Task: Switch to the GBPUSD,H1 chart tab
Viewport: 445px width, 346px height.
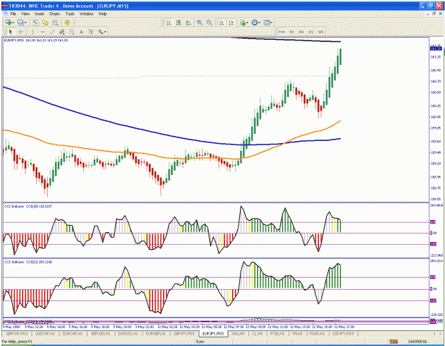Action: [100, 333]
